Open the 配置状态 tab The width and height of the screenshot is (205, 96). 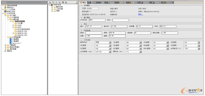[x=133, y=3]
